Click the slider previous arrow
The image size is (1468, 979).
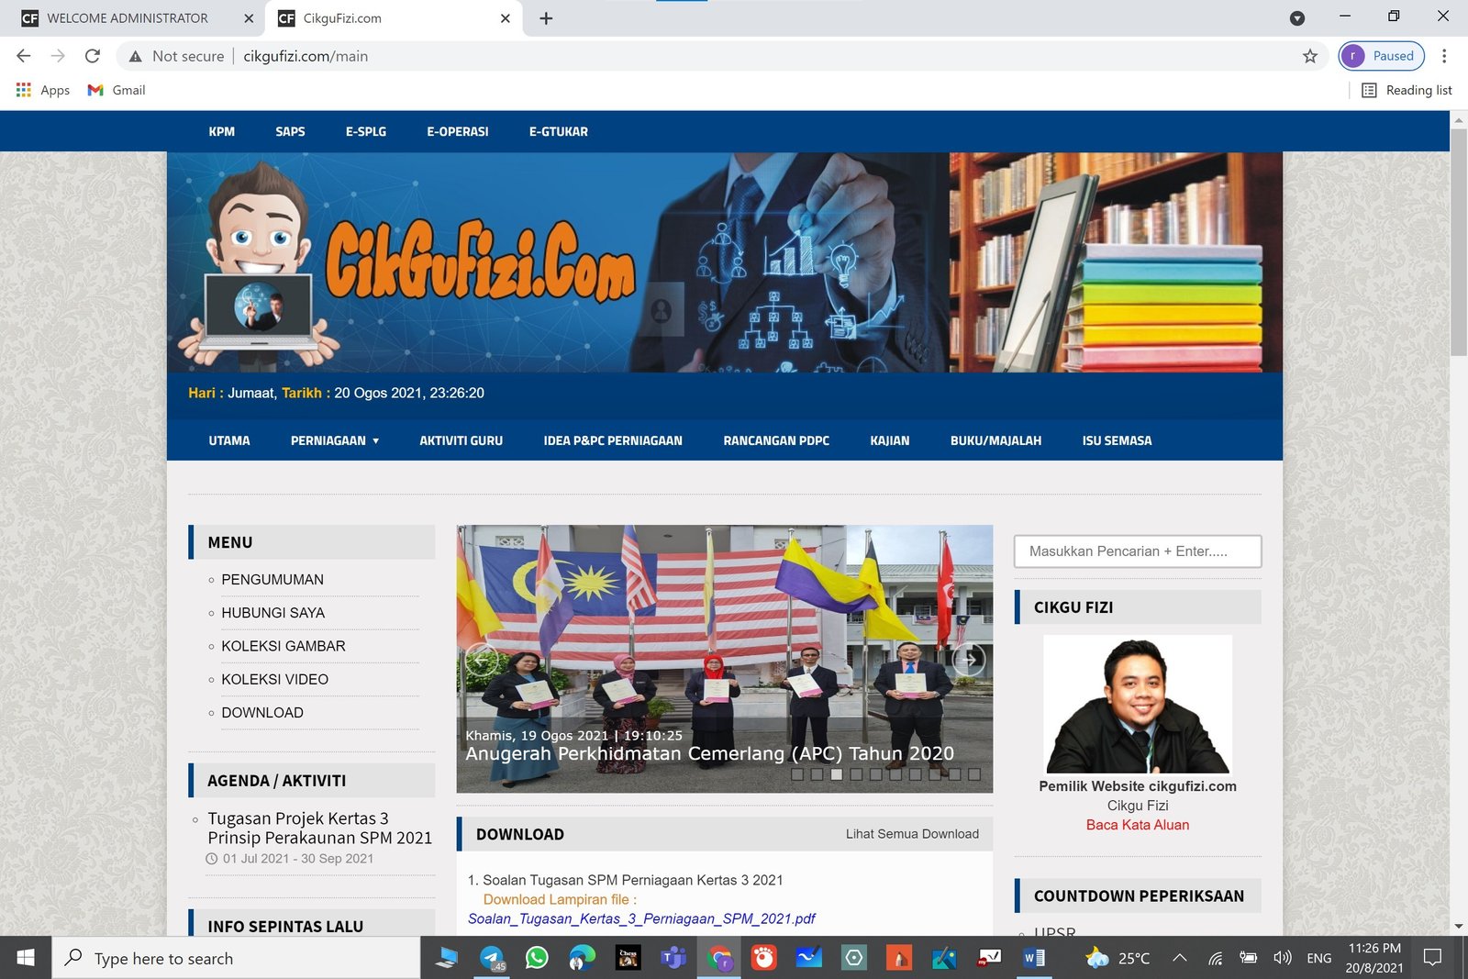click(x=482, y=659)
